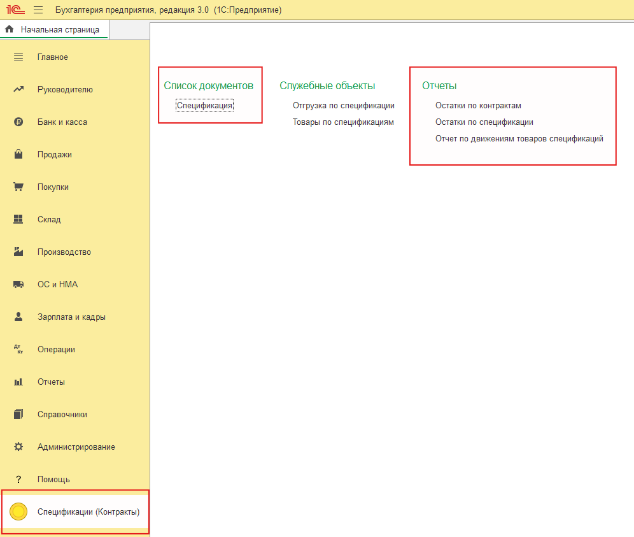The height and width of the screenshot is (537, 634).
Task: Click the Операции Дт/Кт icon
Action: (x=18, y=349)
